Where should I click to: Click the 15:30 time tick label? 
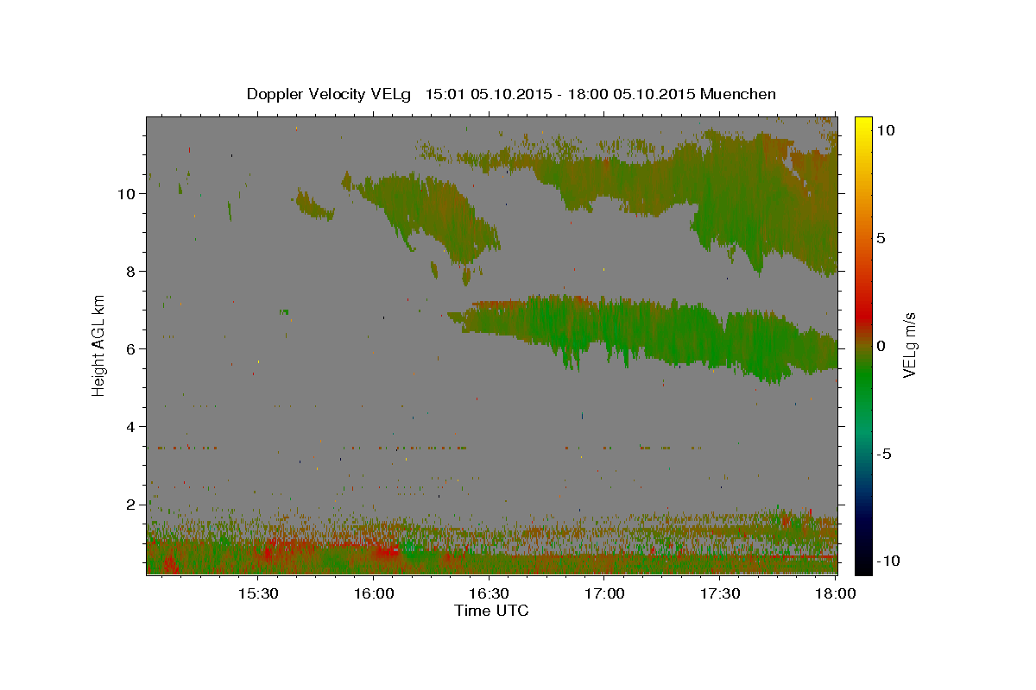click(x=257, y=593)
